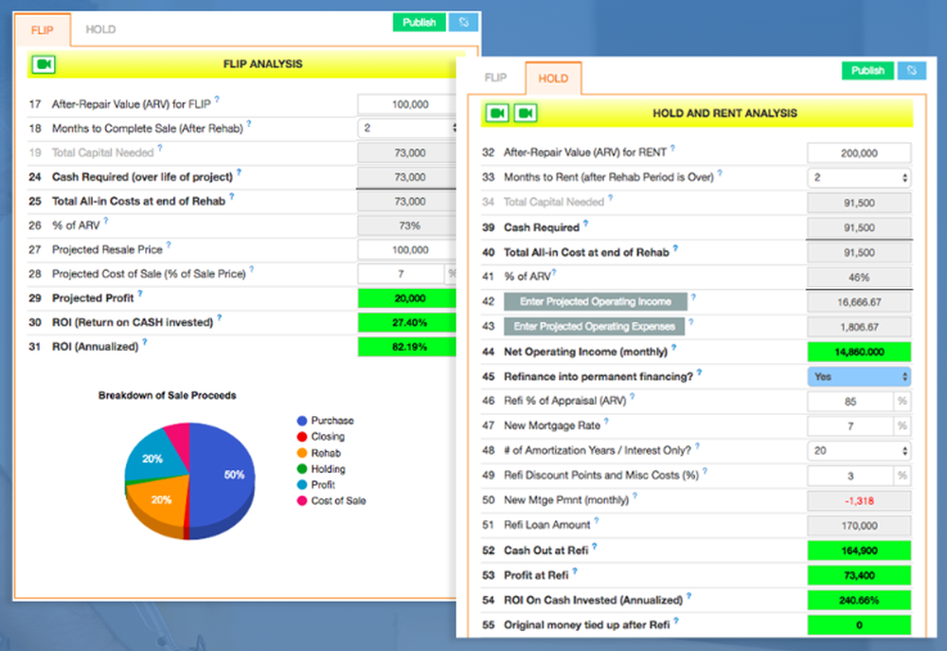
Task: Click first video icon in Hold and Rent header
Action: (497, 113)
